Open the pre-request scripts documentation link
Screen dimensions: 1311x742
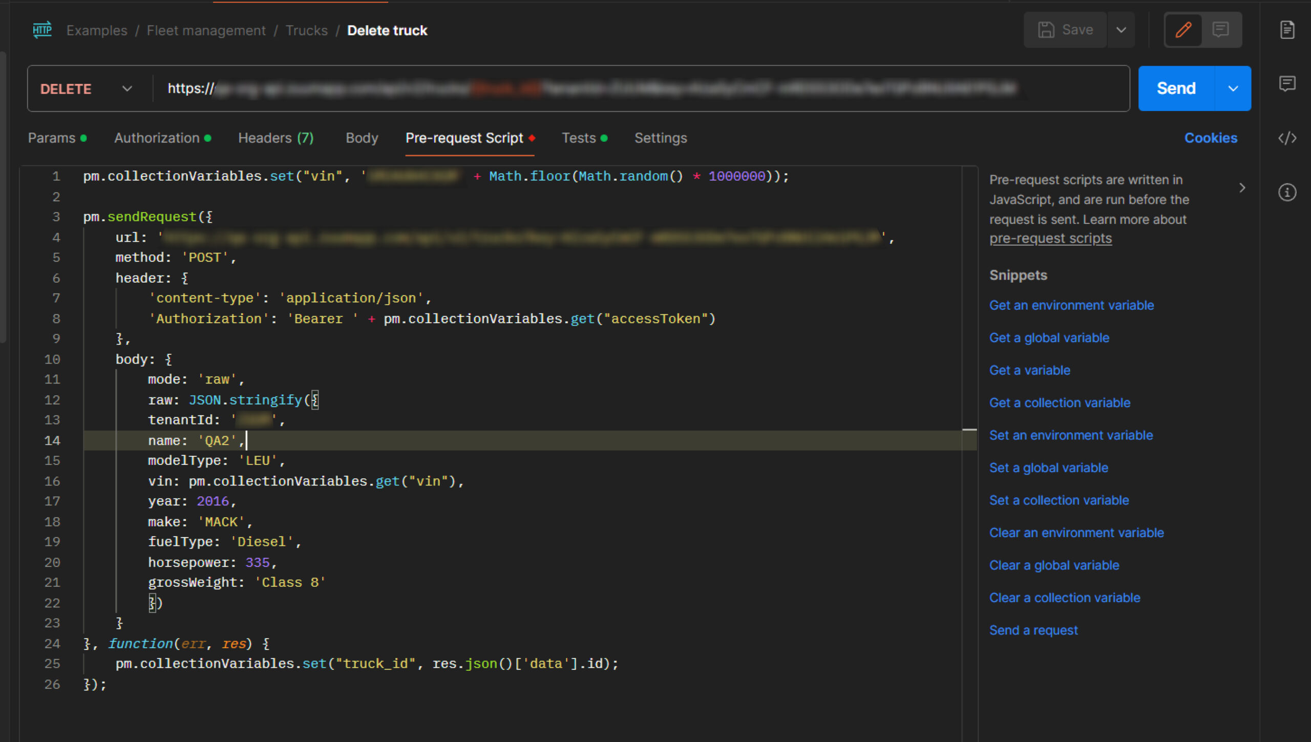point(1050,239)
